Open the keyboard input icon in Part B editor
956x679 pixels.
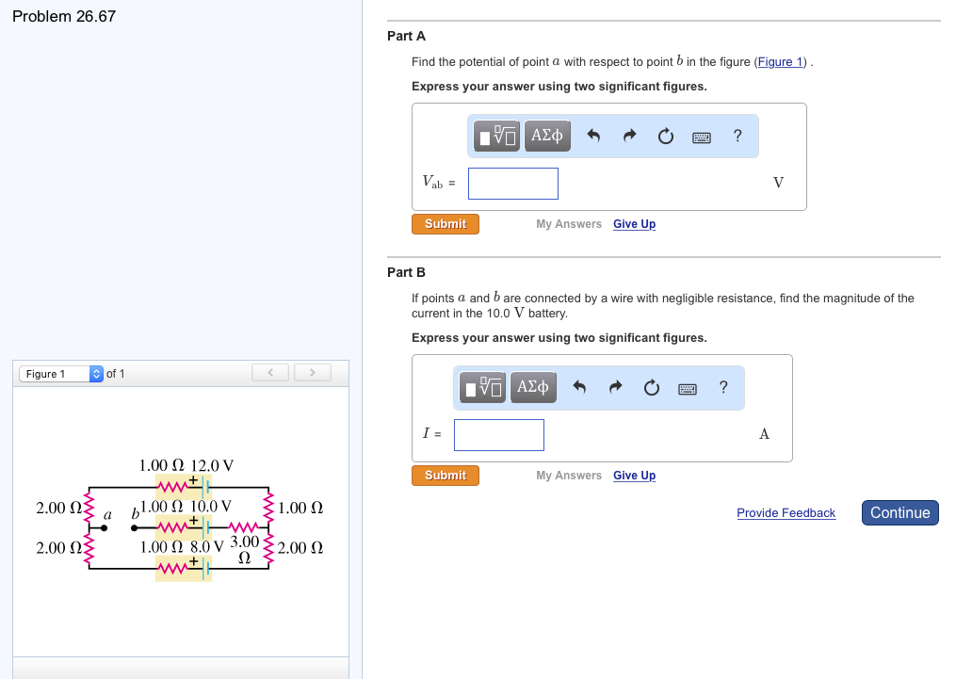coord(687,387)
